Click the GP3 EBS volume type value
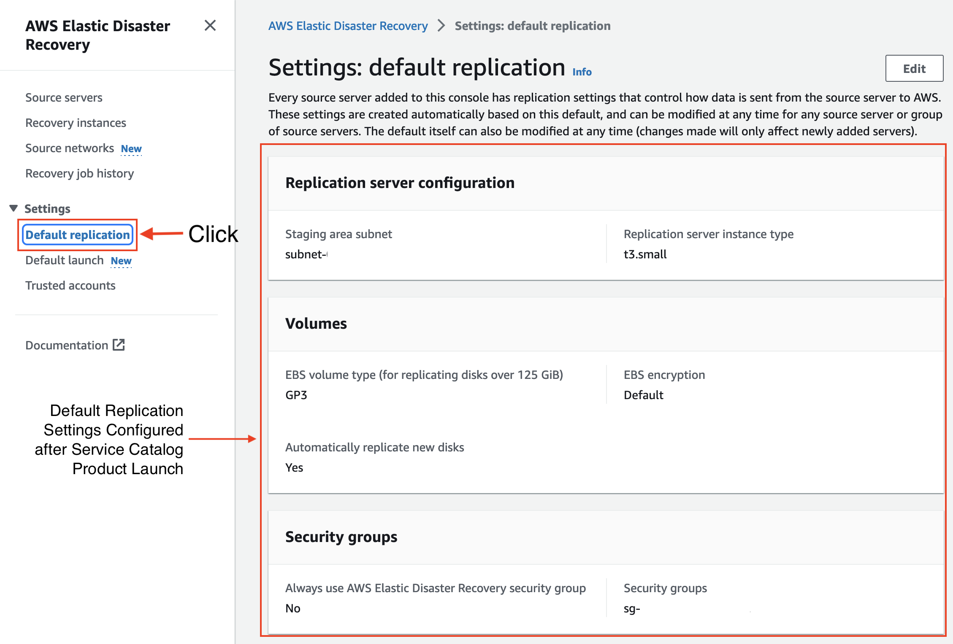 tap(296, 395)
